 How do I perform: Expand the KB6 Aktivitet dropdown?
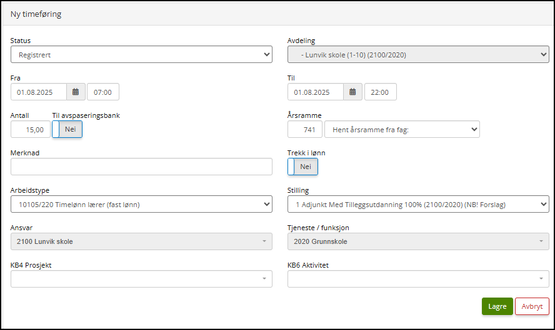point(418,279)
